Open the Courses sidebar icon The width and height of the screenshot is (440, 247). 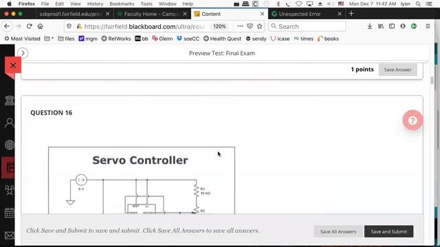click(9, 167)
